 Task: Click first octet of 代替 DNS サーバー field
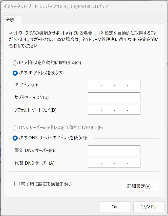point(95,163)
